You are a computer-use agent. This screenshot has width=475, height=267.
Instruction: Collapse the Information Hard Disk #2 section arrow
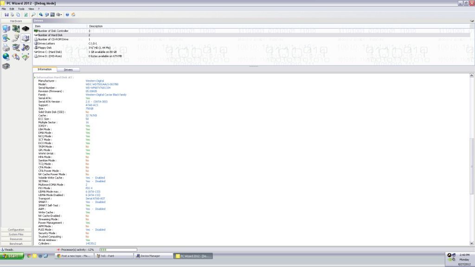(x=35, y=77)
